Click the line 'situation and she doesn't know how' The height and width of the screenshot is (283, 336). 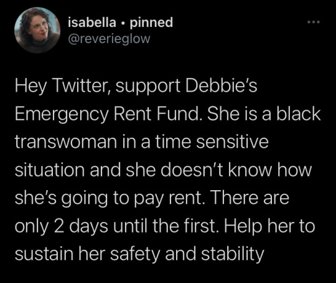pos(163,170)
